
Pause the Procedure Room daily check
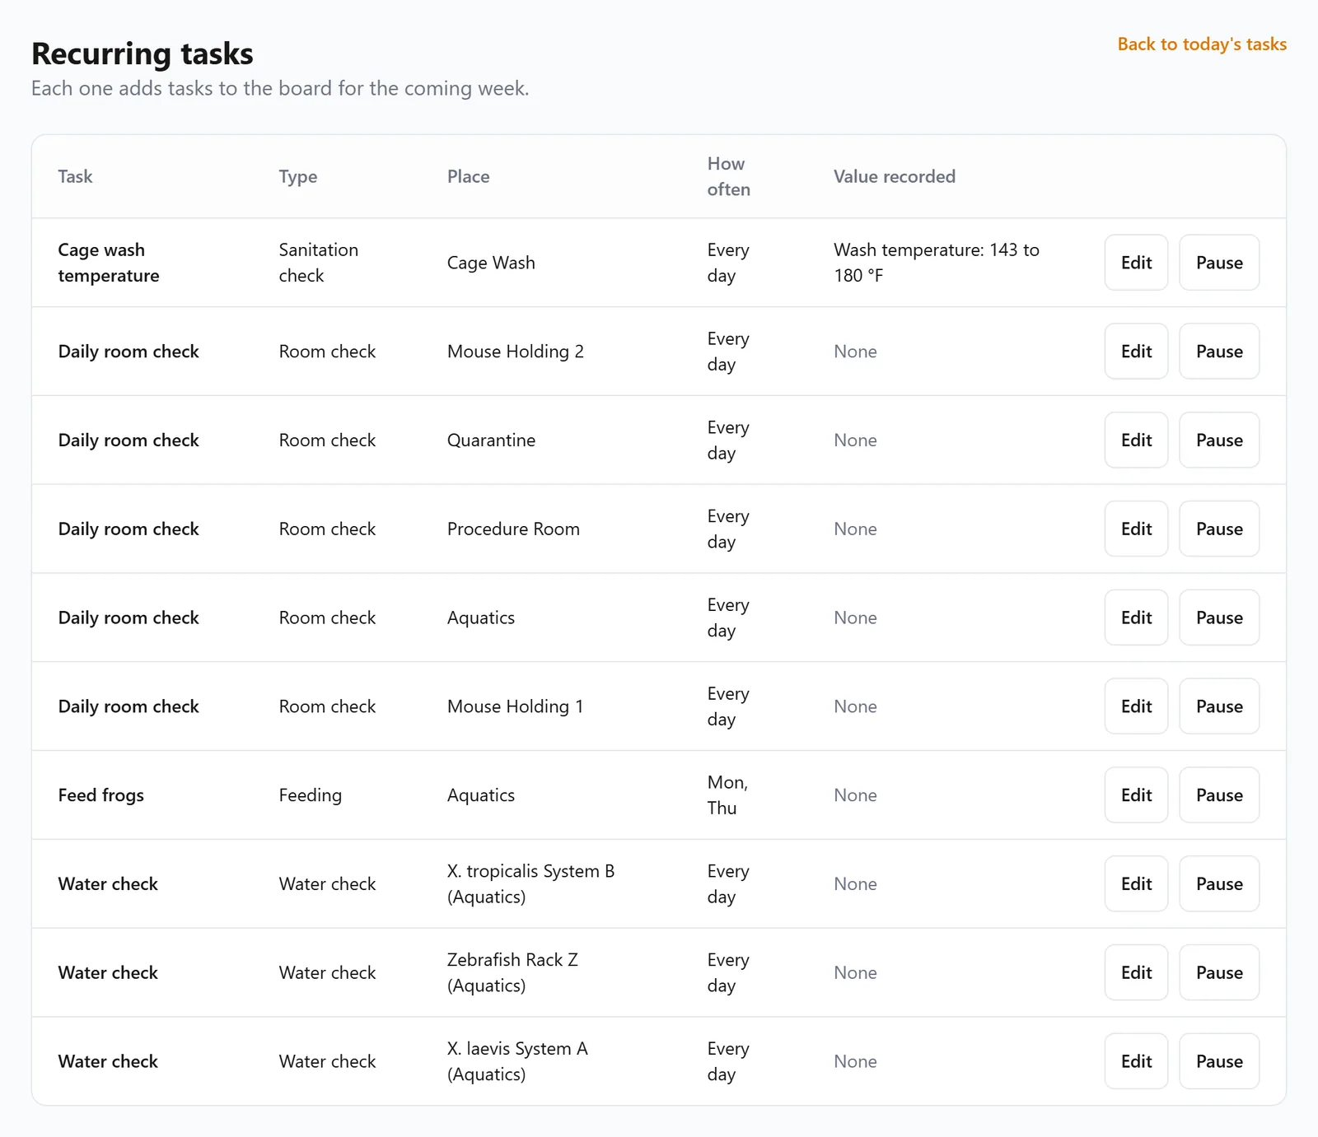coord(1219,529)
